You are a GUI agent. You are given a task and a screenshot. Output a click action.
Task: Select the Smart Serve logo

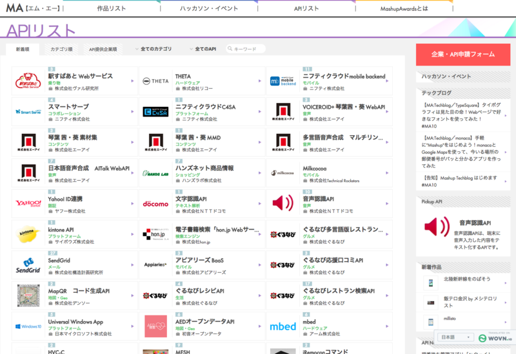click(x=28, y=111)
